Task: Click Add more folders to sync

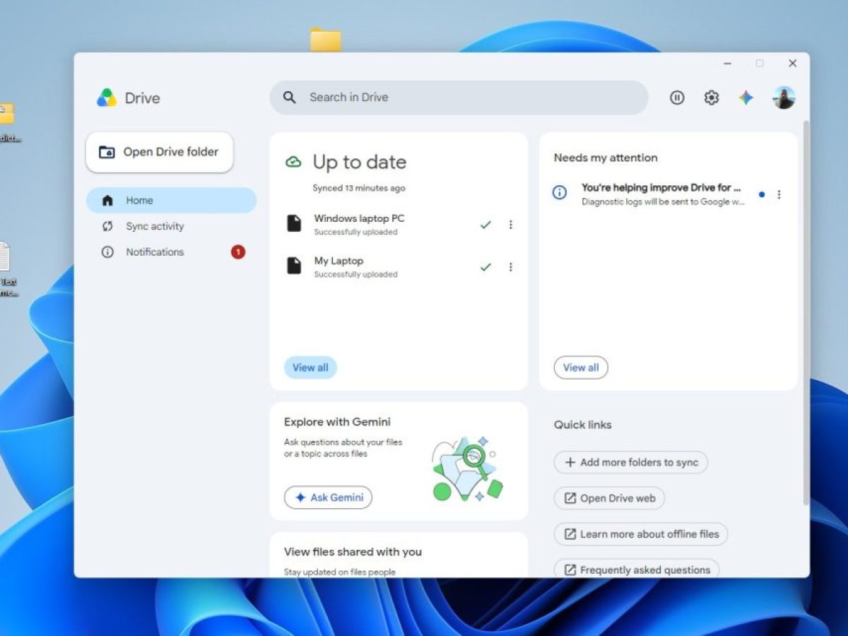Action: pos(631,462)
